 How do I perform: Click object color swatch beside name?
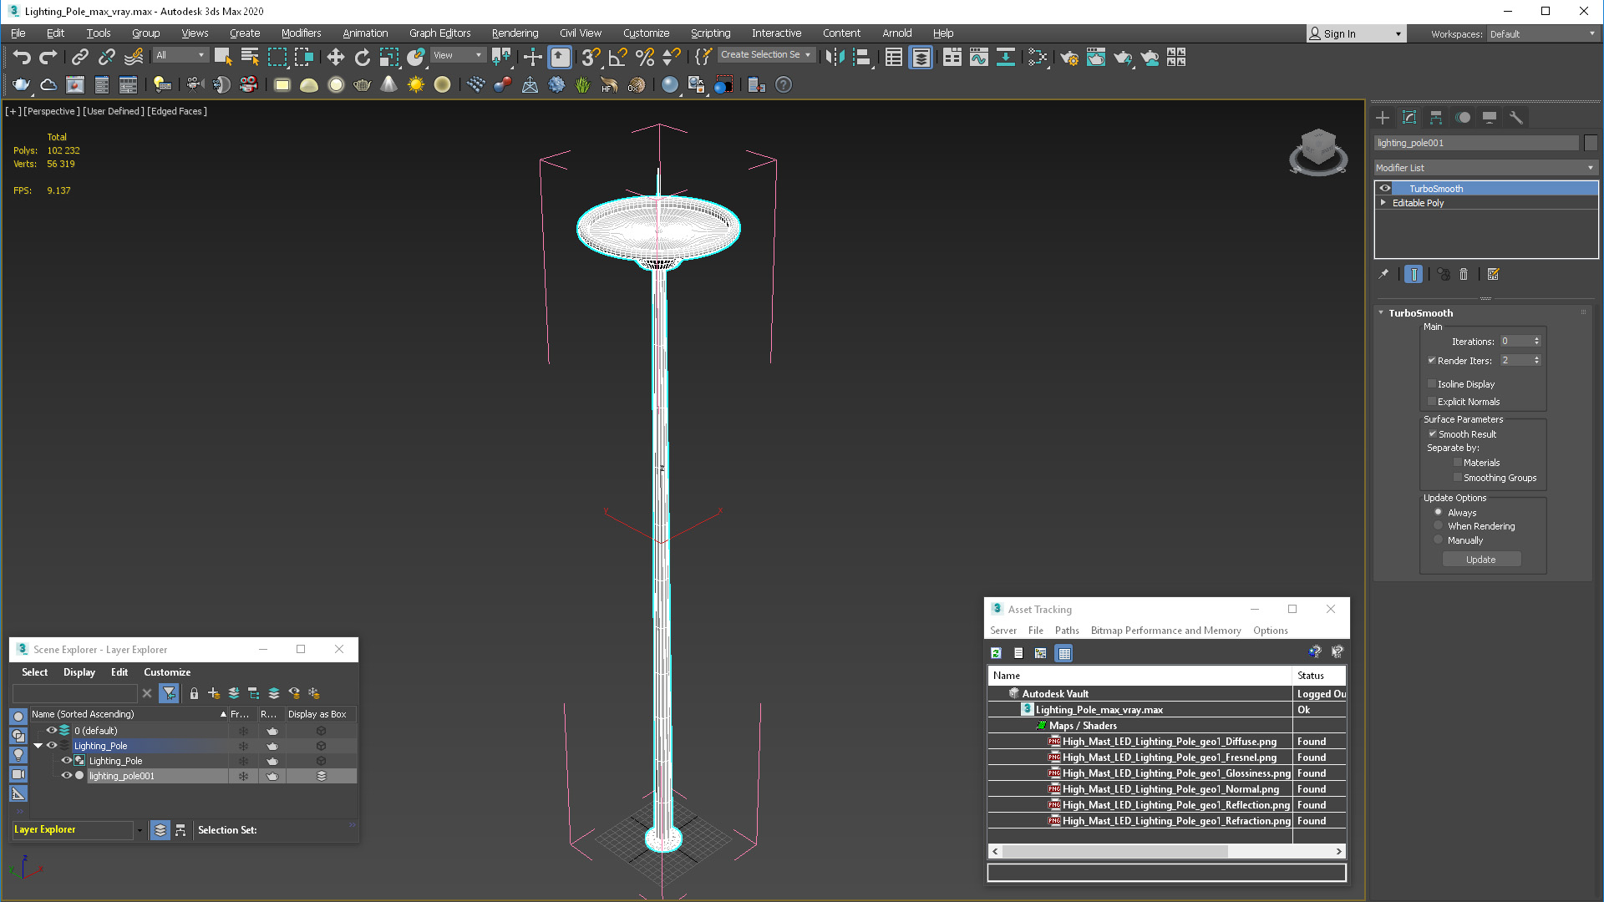coord(1591,143)
